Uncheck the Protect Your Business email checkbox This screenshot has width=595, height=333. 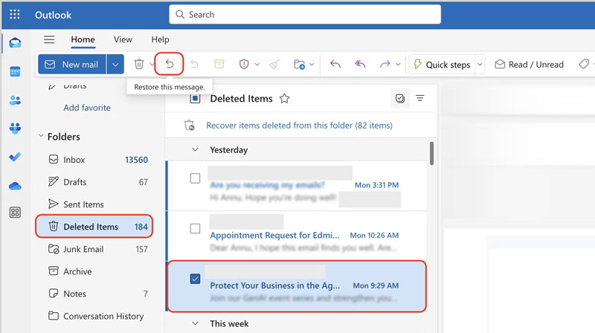195,279
